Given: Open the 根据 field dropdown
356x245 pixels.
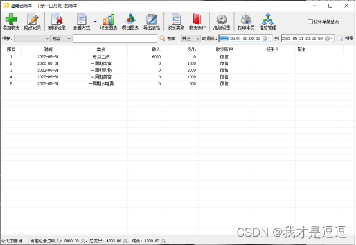Looking at the screenshot, I should 32,38.
